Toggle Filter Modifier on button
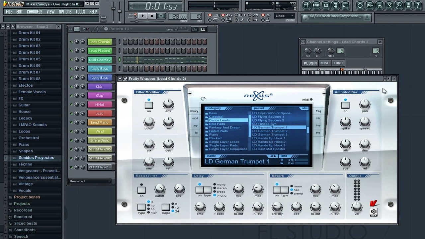This screenshot has height=239, width=425. [x=149, y=105]
